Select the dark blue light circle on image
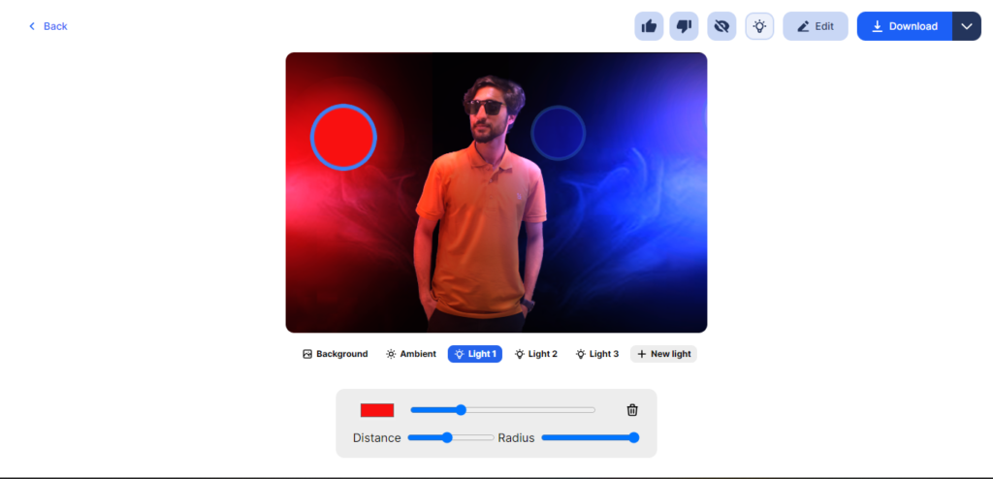Image resolution: width=993 pixels, height=479 pixels. [558, 133]
